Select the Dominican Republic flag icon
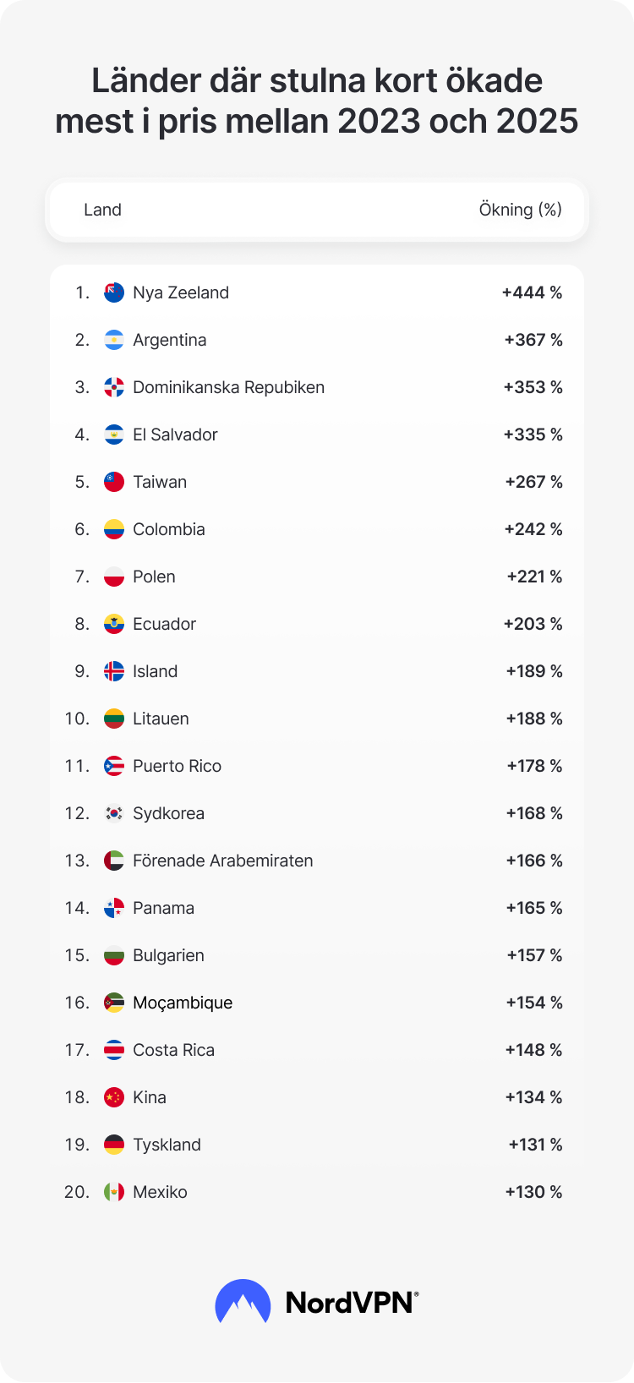Image resolution: width=634 pixels, height=1383 pixels. [x=114, y=387]
